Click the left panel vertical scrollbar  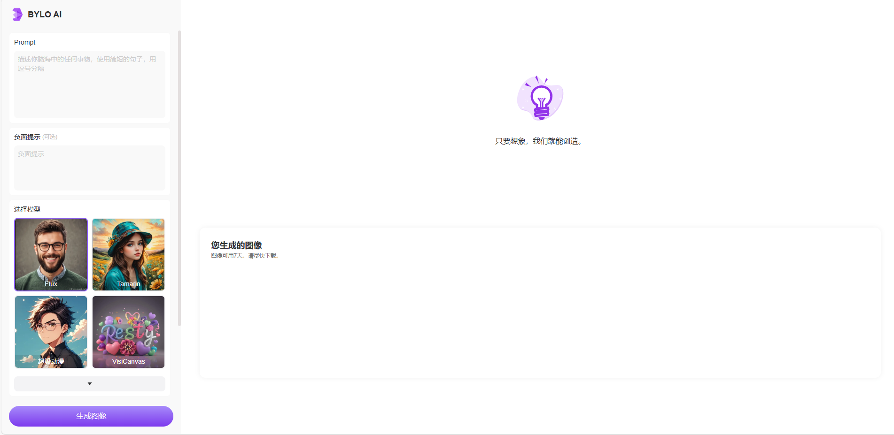[179, 178]
